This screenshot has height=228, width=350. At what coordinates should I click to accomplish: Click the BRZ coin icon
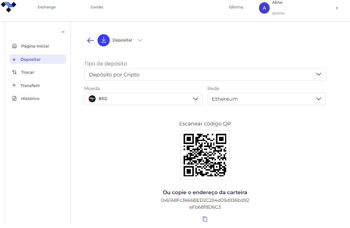[92, 99]
